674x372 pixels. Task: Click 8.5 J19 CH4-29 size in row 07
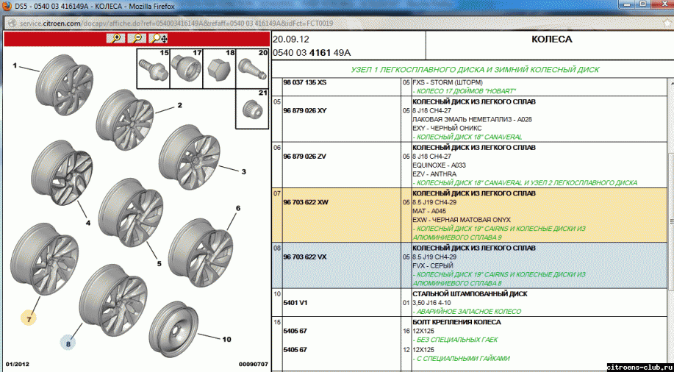pos(434,202)
